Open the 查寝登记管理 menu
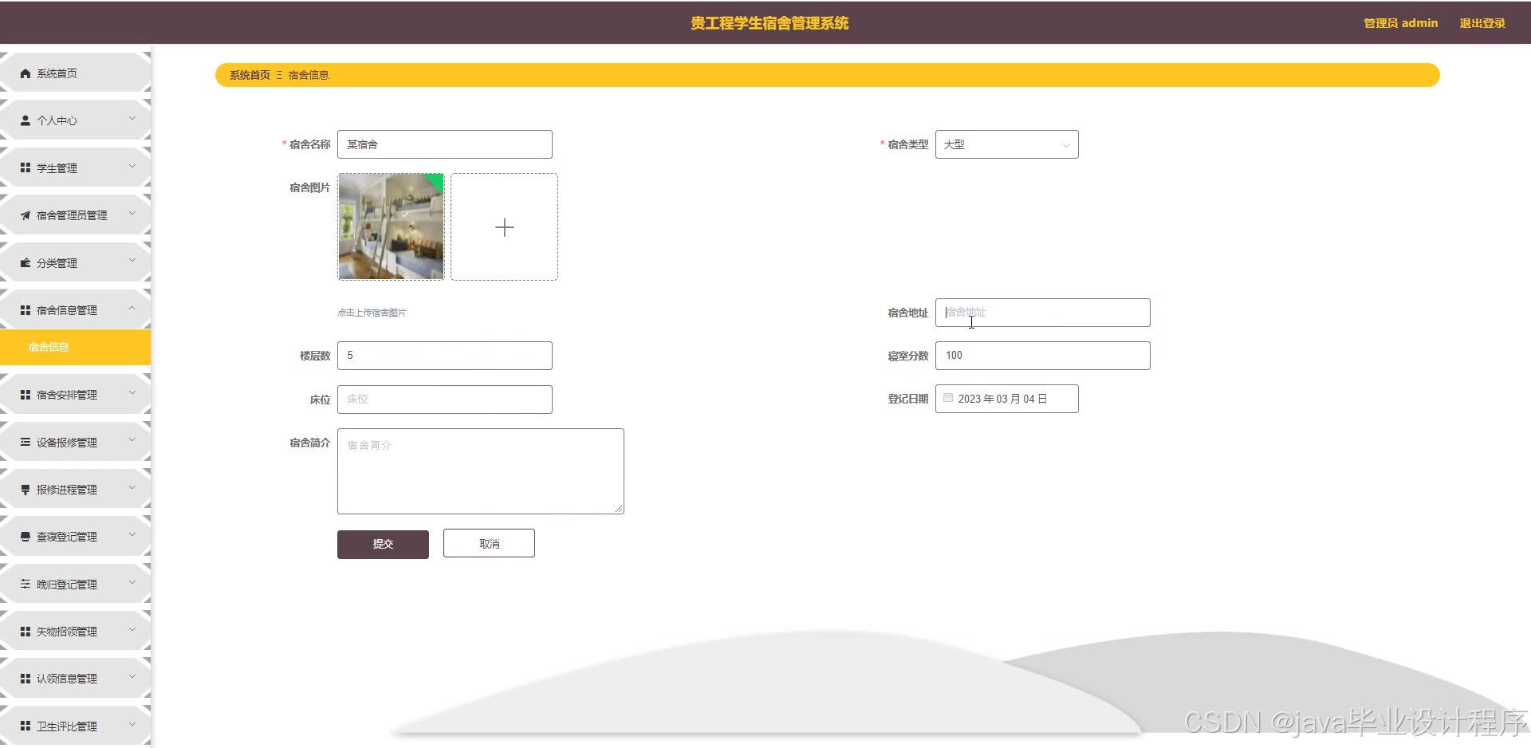The width and height of the screenshot is (1531, 748). (x=75, y=537)
